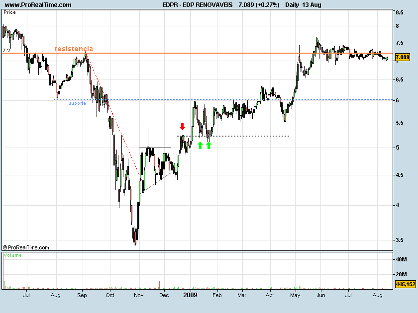This screenshot has height=313, width=418.
Task: Click the Nov label on the time axis
Action: pos(139,295)
